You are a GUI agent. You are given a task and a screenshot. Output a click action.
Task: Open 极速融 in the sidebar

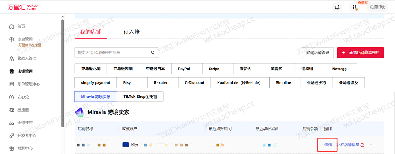click(23, 110)
